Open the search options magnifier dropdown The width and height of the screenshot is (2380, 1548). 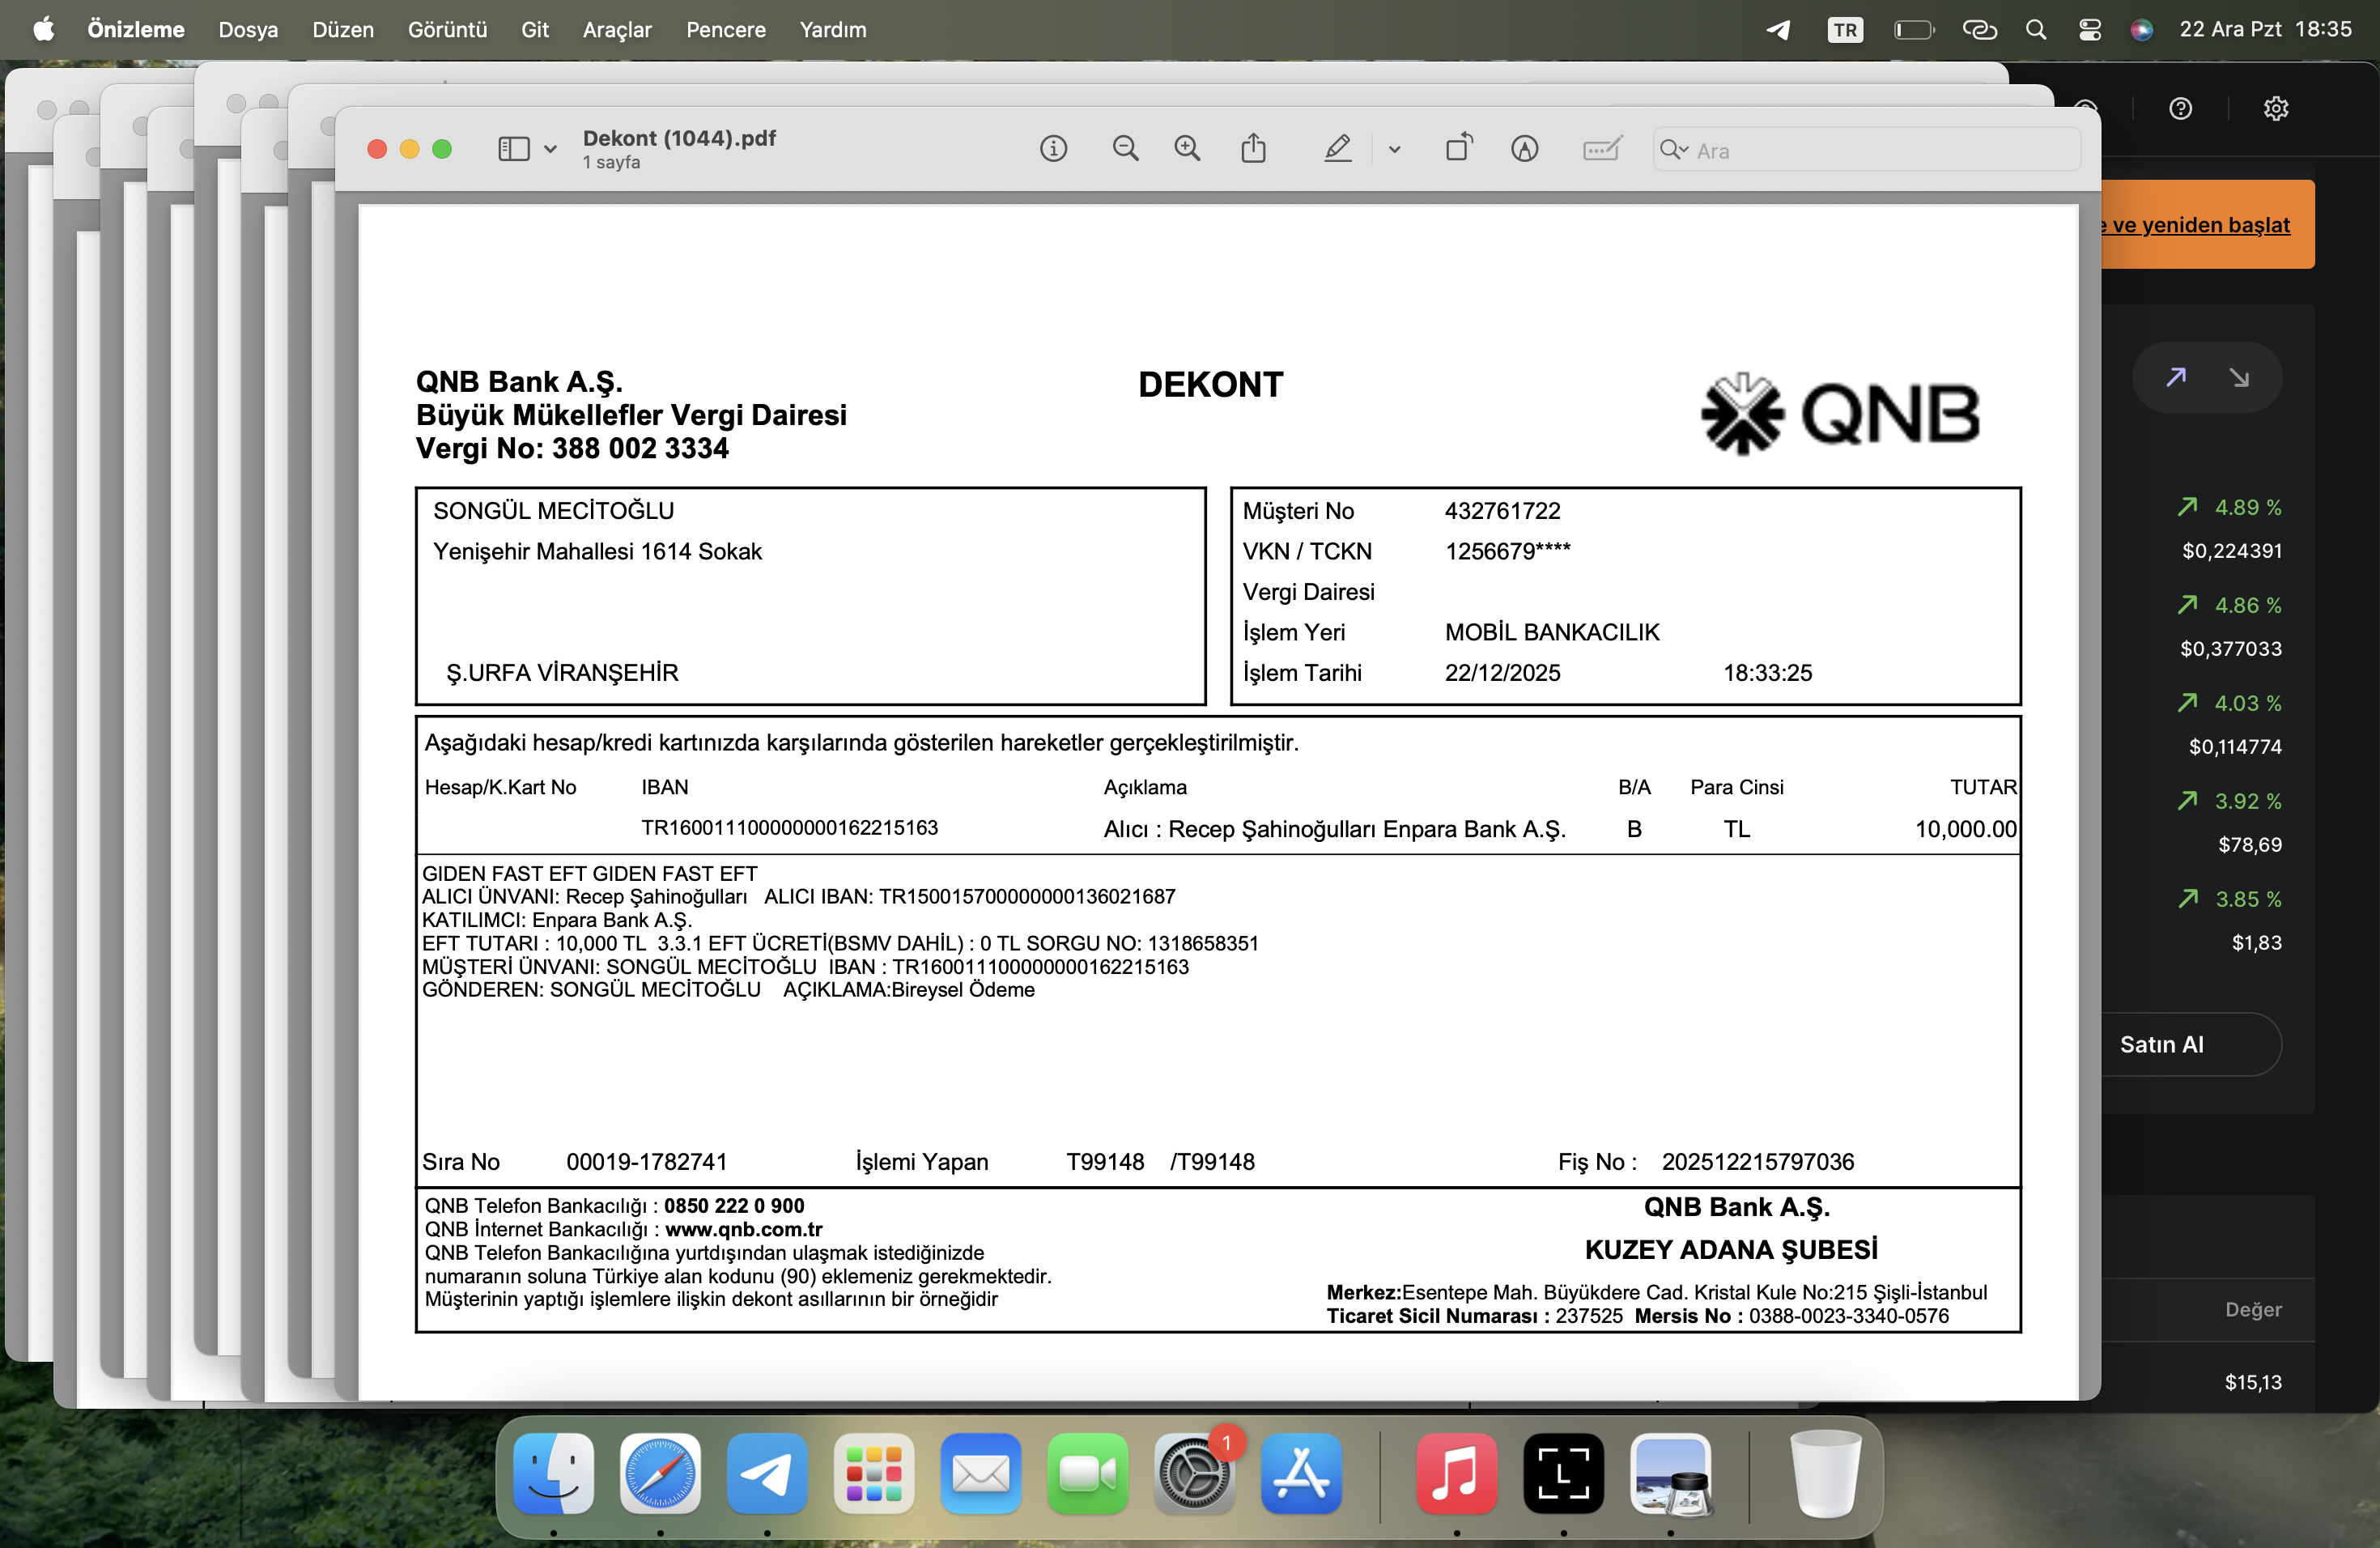coord(1673,151)
